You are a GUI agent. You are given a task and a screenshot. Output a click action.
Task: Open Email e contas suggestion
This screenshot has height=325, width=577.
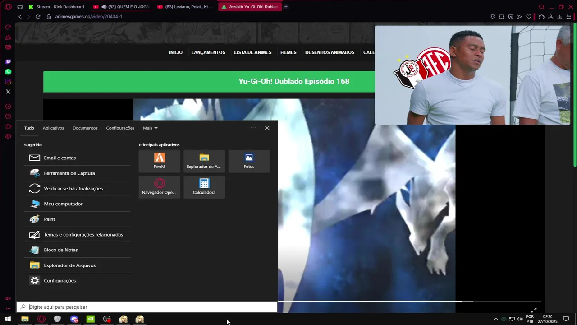click(78, 158)
